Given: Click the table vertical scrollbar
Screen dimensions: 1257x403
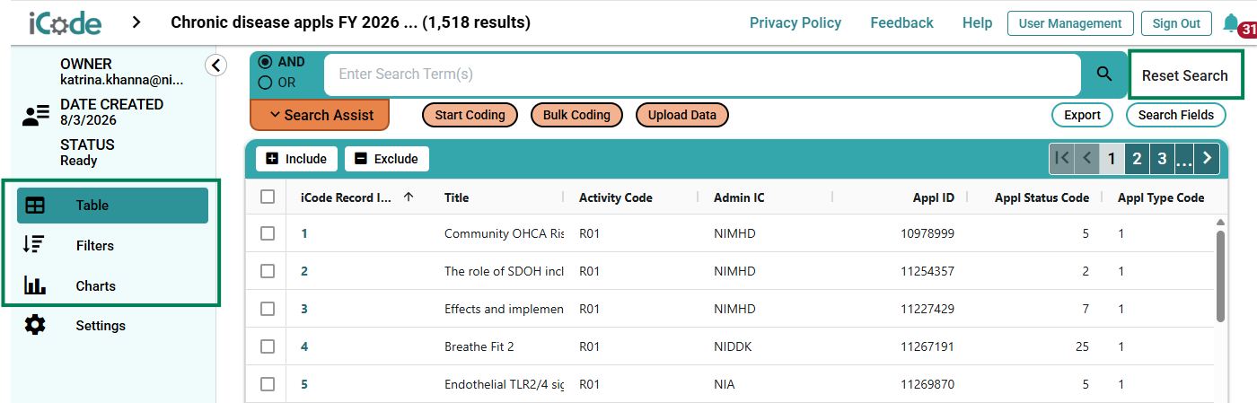Looking at the screenshot, I should click(1220, 276).
